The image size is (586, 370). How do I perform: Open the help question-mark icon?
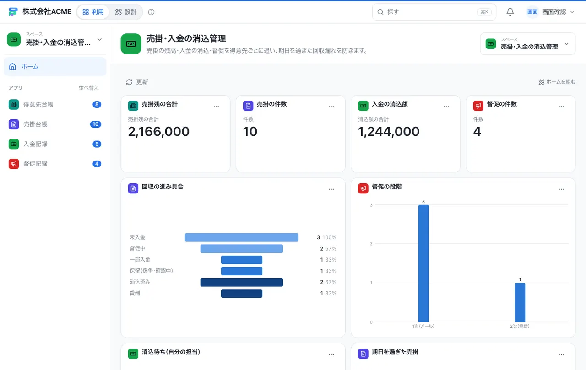152,12
